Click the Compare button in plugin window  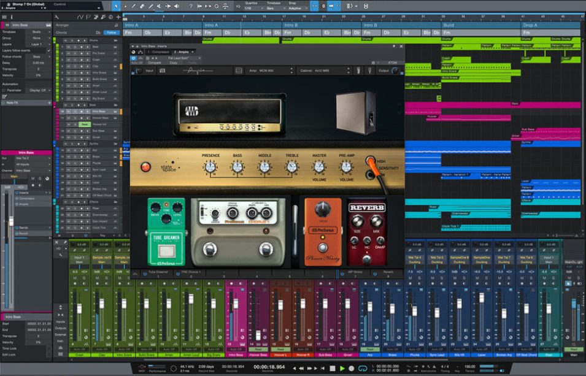click(155, 63)
